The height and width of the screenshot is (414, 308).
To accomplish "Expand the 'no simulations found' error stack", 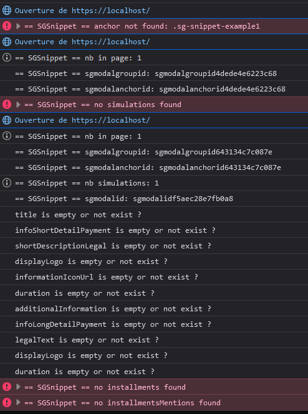I will pyautogui.click(x=18, y=105).
